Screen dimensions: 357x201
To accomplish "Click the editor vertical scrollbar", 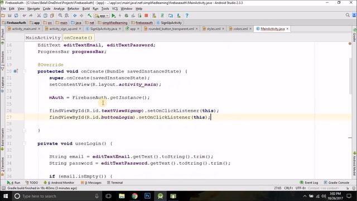I will (350, 76).
